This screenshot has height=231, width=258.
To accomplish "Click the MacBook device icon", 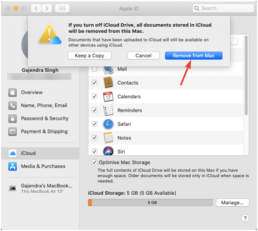I will 13,188.
